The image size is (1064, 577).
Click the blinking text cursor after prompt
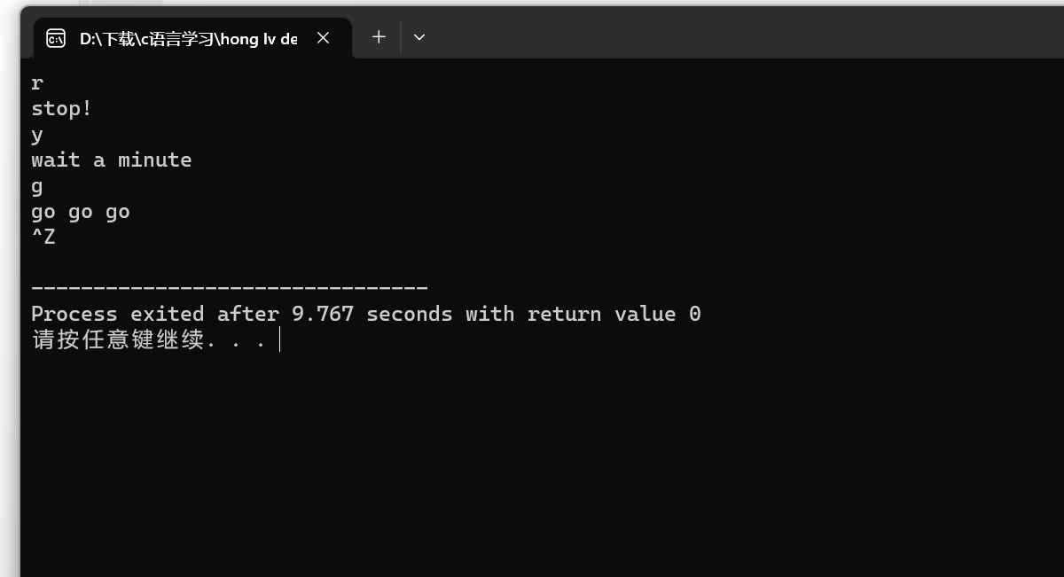point(279,339)
